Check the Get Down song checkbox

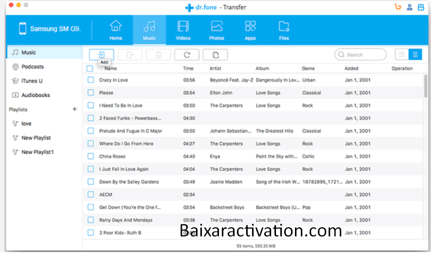click(x=91, y=207)
